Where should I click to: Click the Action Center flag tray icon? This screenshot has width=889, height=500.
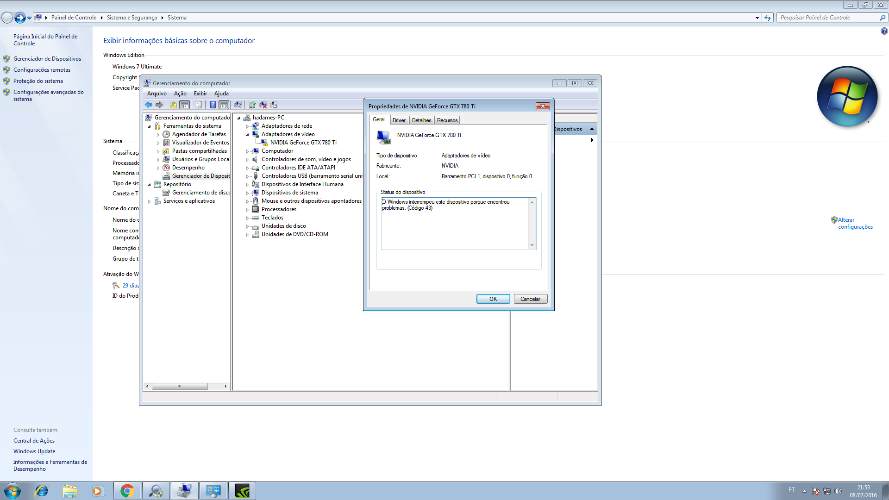click(816, 491)
